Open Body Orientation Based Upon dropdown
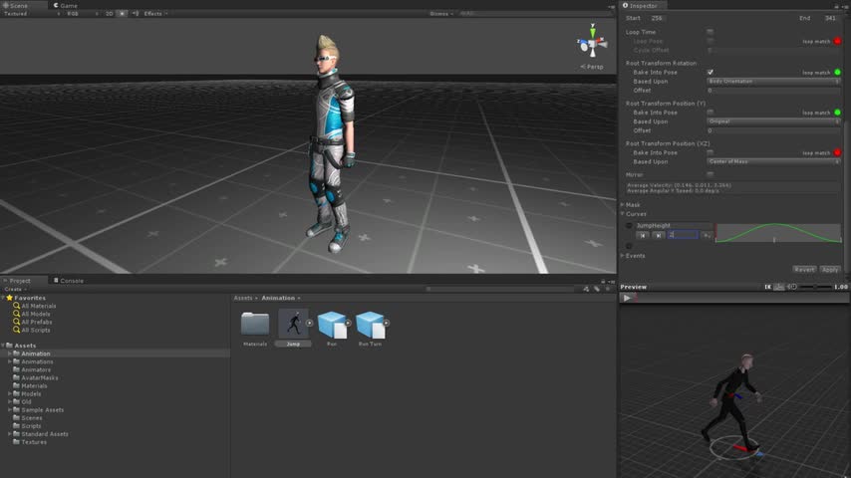This screenshot has height=478, width=851. click(773, 82)
